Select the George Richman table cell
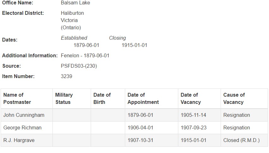Screen dimensions: 269x153 tap(22, 128)
